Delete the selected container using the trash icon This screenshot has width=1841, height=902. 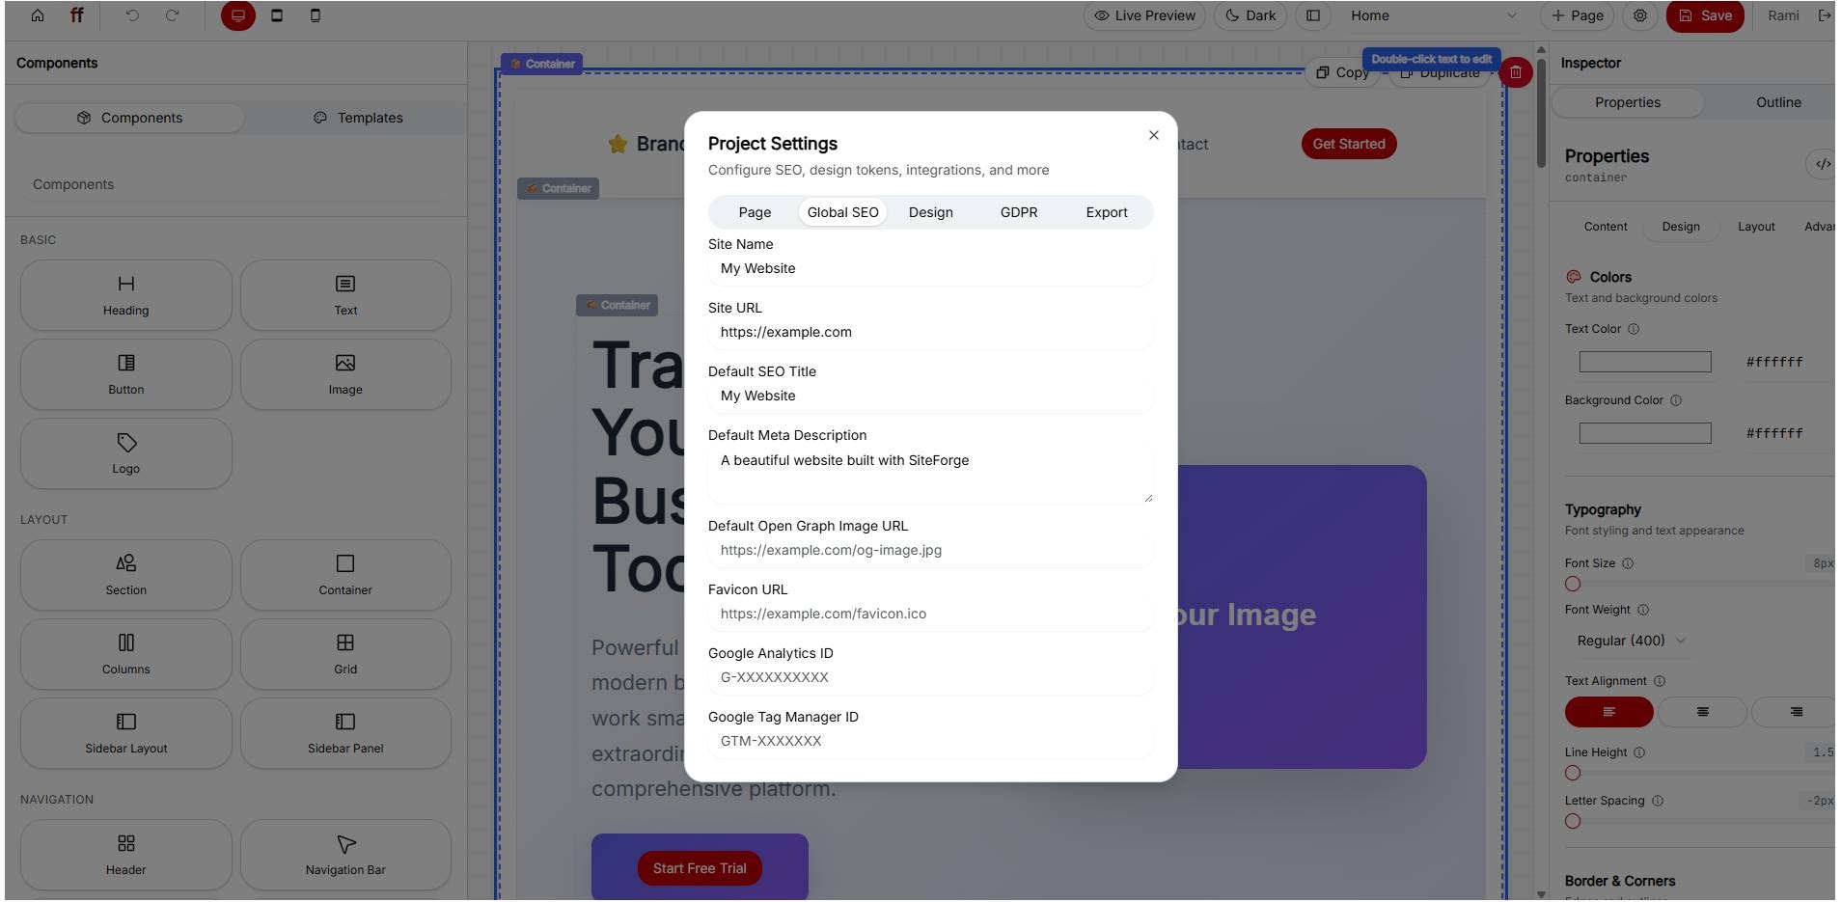click(1515, 72)
